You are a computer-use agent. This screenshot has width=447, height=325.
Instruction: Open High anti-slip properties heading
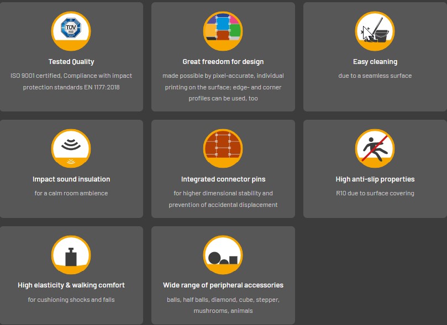[x=375, y=179]
